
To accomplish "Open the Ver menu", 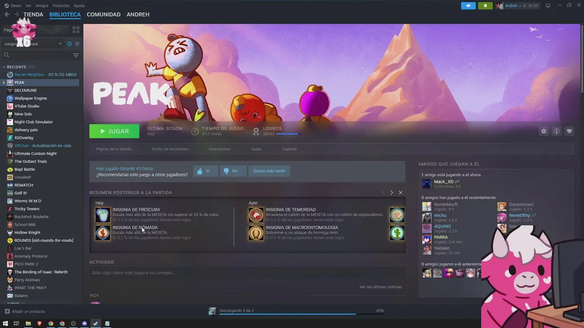I will click(29, 5).
